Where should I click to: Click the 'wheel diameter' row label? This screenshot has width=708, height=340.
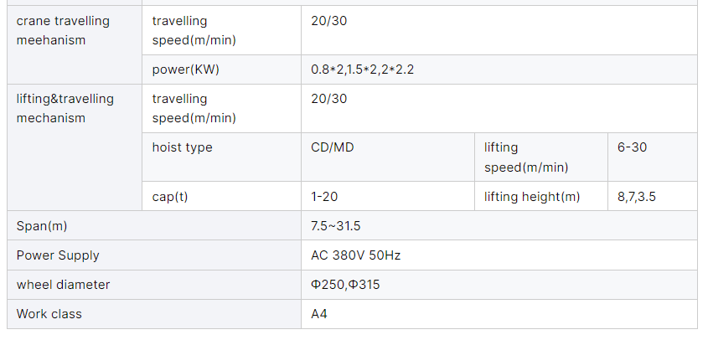tap(63, 285)
